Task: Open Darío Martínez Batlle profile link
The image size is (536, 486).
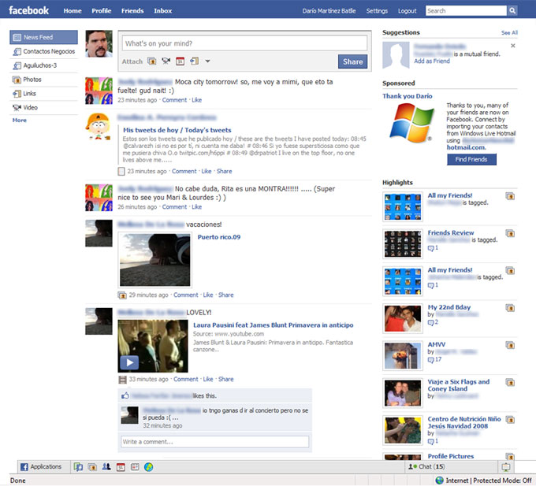Action: coord(329,11)
